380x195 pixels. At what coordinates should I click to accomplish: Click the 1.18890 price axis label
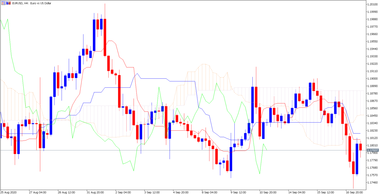point(373,86)
